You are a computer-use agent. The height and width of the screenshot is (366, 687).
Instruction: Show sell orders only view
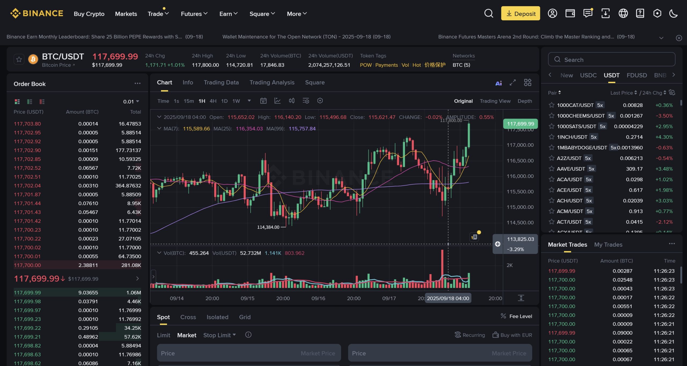(x=42, y=101)
